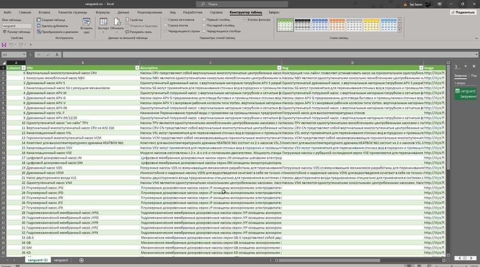The width and height of the screenshot is (480, 267).
Task: Click the horizontal scrollbar thumb
Action: click(330, 260)
